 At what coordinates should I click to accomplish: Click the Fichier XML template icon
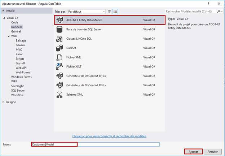tap(59, 57)
